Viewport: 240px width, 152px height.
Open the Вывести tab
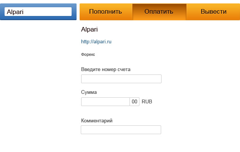[x=213, y=12]
